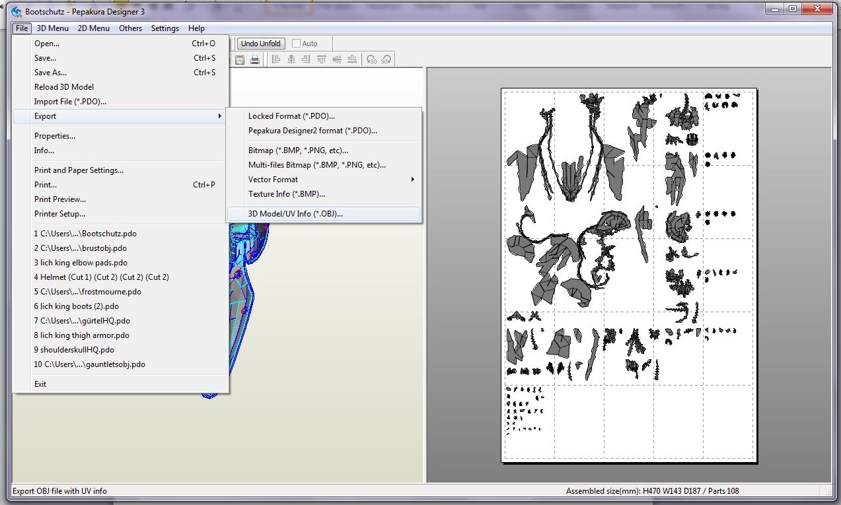Export as Pepakura Designer2 format (*.PDO)...

pos(324,131)
